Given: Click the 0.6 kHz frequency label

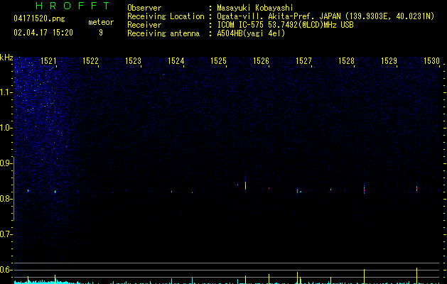Looking at the screenshot, I should pos(6,270).
